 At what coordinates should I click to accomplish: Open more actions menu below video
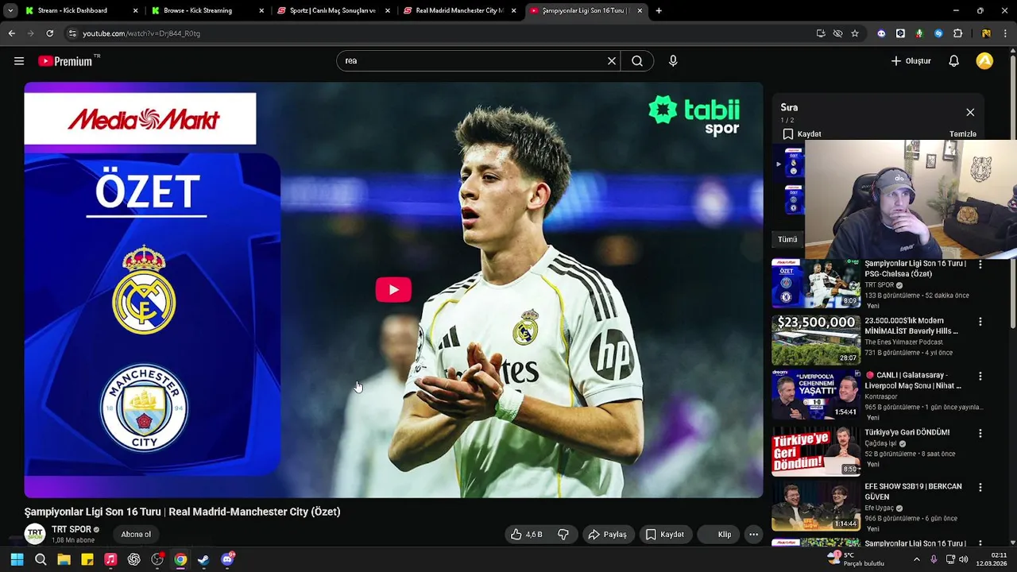(x=753, y=535)
